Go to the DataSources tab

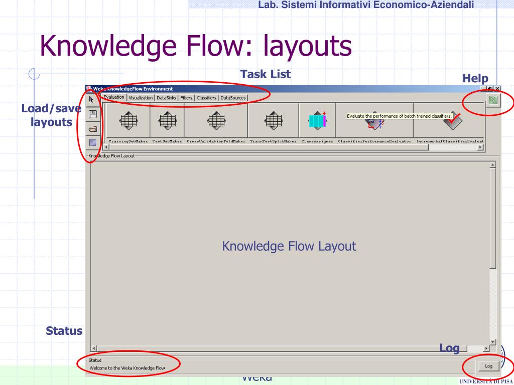pyautogui.click(x=233, y=98)
